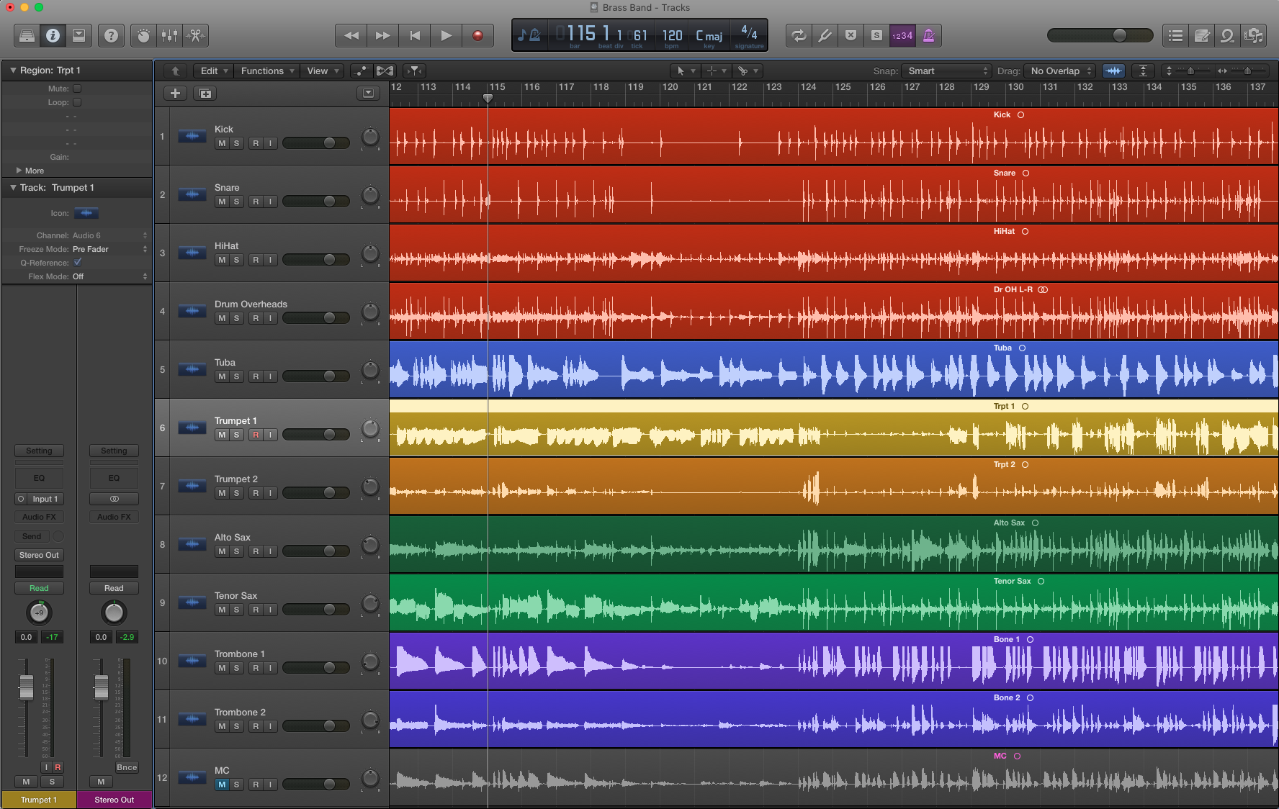This screenshot has height=809, width=1279.
Task: Open the Functions menu
Action: [267, 71]
